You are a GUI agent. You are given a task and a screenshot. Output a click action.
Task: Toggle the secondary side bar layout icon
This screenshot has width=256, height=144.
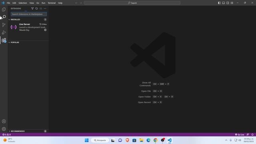point(228,3)
